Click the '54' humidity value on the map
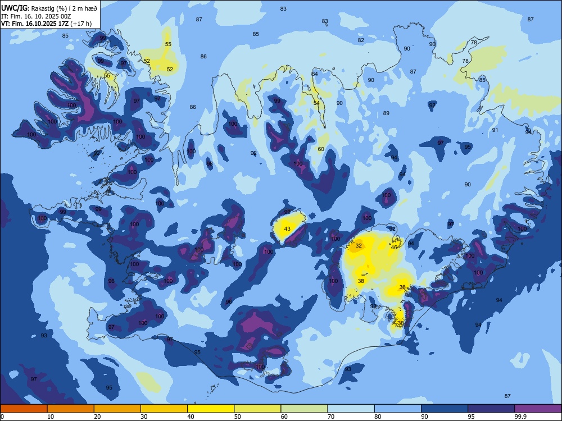This screenshot has width=562, height=421. [x=316, y=103]
